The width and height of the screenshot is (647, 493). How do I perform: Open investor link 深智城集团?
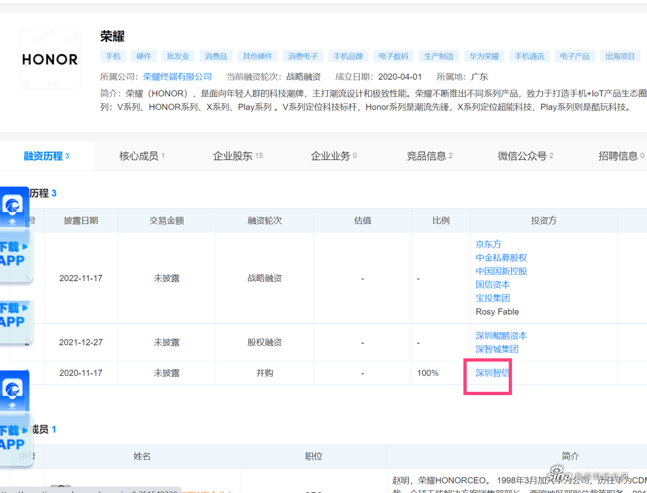497,349
